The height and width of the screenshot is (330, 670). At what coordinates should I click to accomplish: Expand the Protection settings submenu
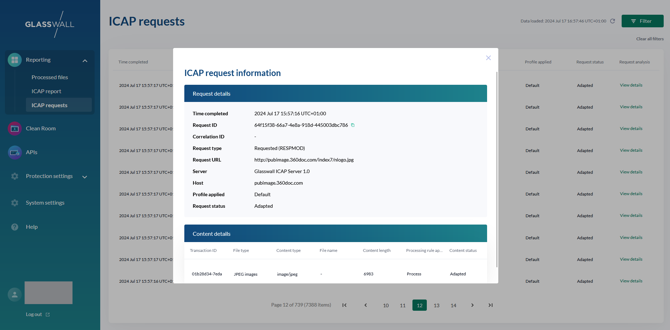coord(84,177)
